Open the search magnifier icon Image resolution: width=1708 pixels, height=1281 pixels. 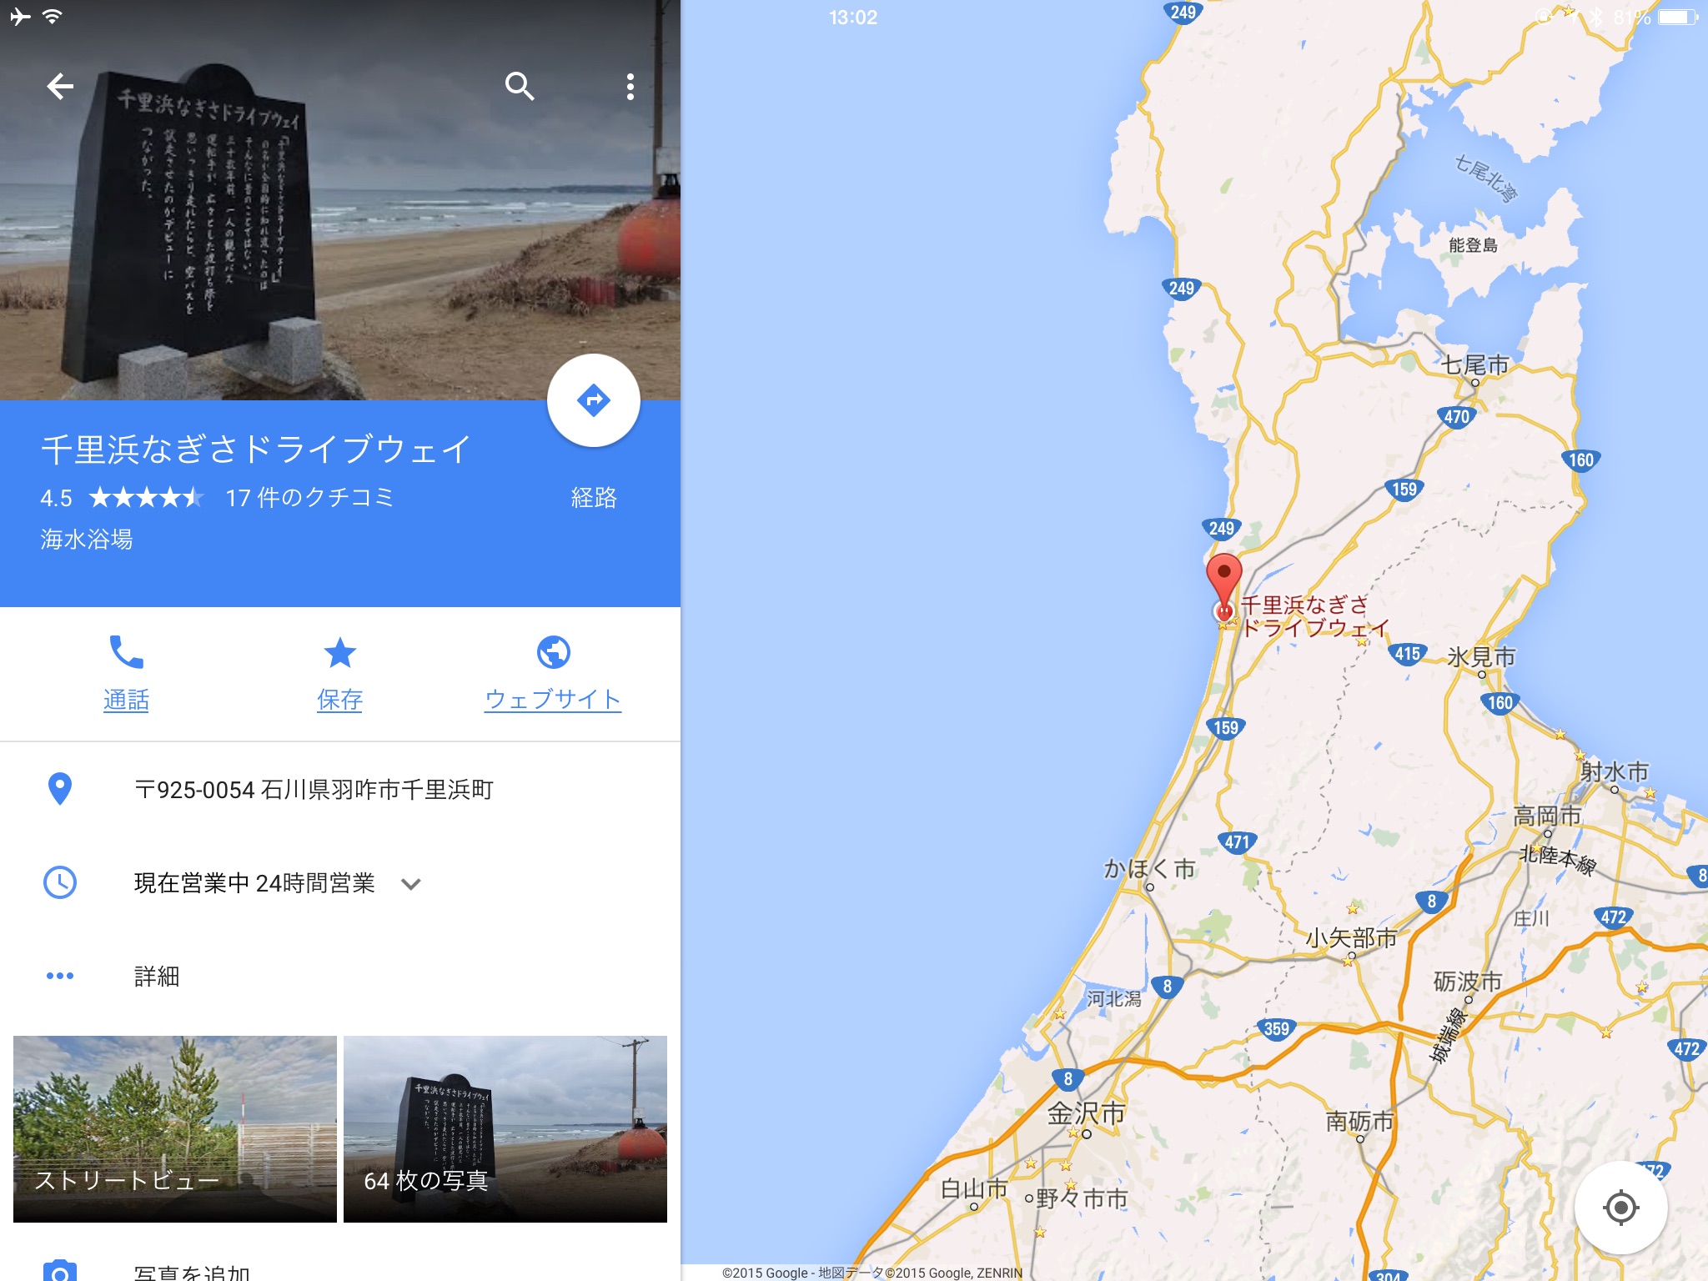pos(520,86)
